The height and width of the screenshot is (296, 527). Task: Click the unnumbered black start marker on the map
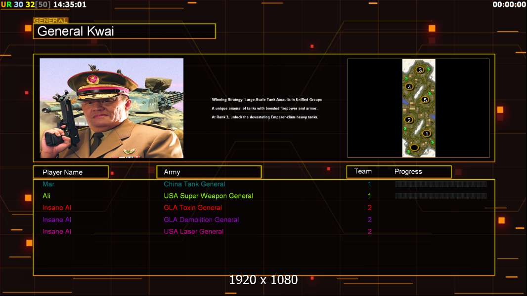click(x=414, y=148)
